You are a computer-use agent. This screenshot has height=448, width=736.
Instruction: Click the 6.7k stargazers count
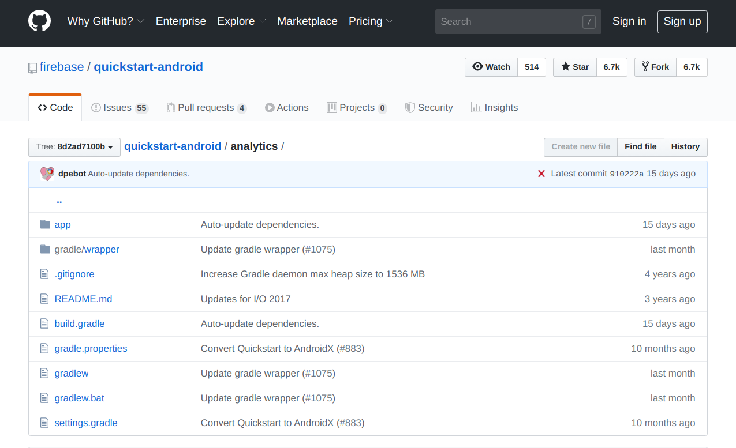(612, 67)
